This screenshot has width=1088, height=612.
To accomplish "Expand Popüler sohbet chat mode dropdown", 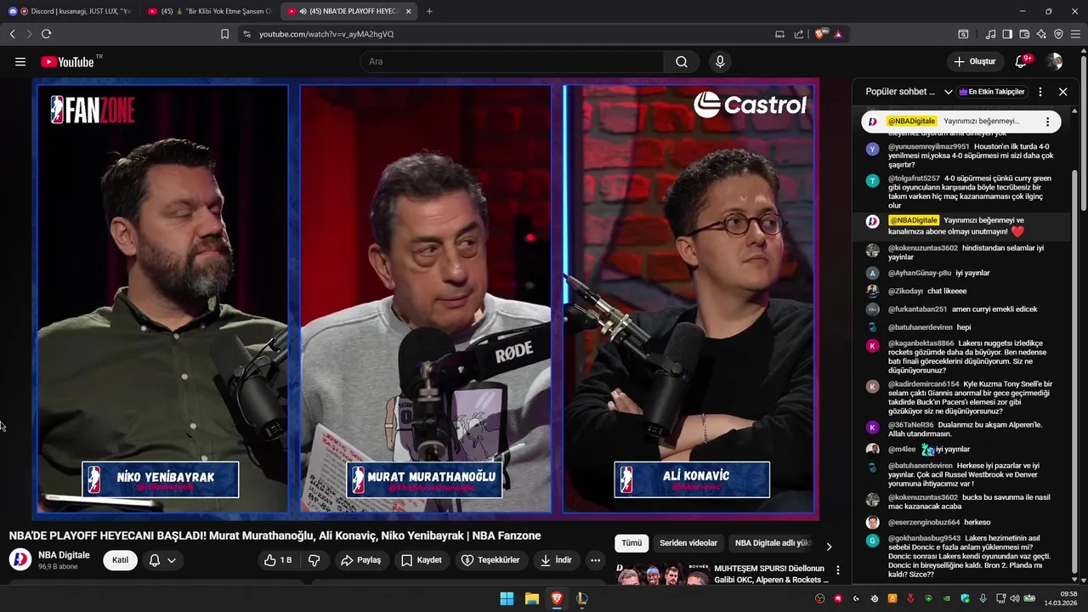I will tap(909, 92).
